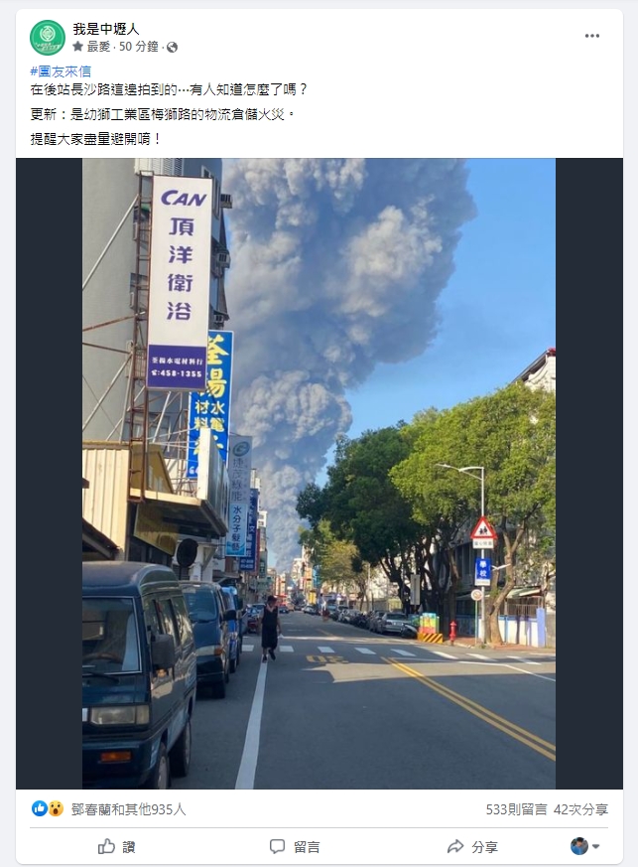This screenshot has height=867, width=638.
Task: Click the star 最愛 favorites icon
Action: [x=77, y=47]
